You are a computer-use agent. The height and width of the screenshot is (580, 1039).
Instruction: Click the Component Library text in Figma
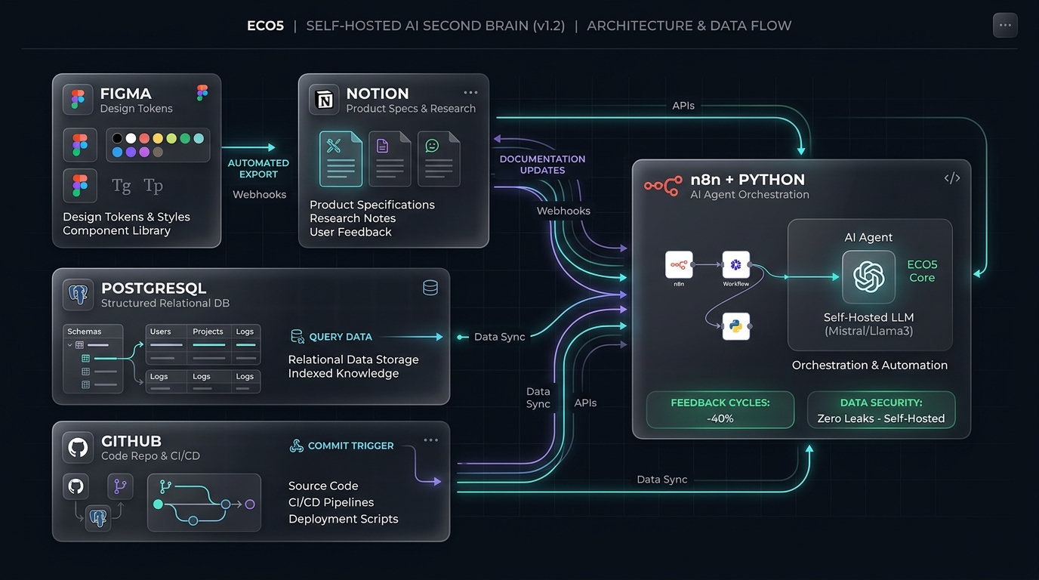[116, 230]
